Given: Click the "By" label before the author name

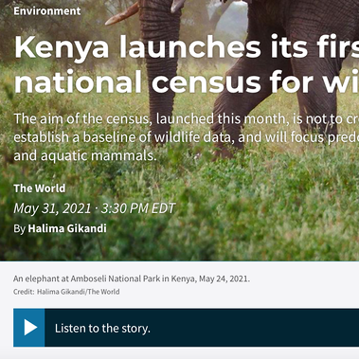Looking at the screenshot, I should [x=19, y=228].
